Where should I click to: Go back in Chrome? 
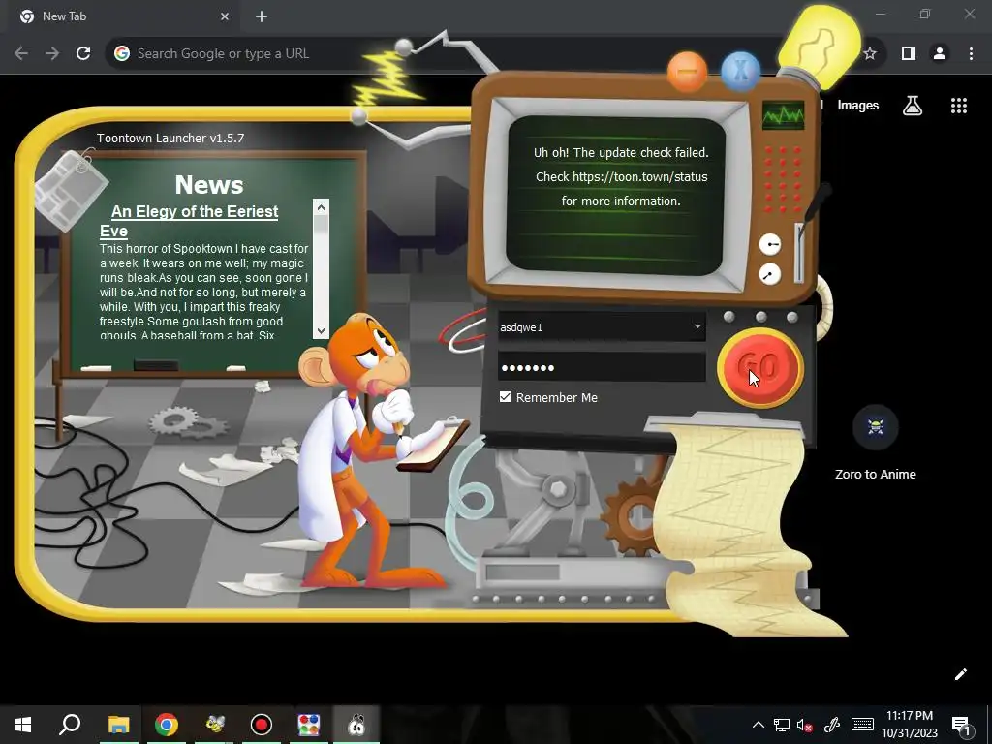[21, 54]
